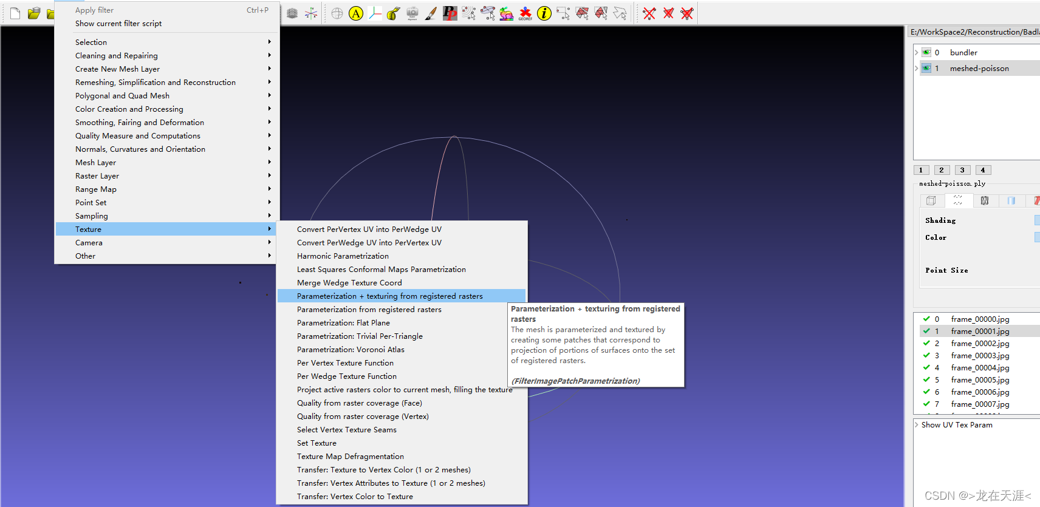Screen dimensions: 1040x507
Task: Open the Selection submenu
Action: [167, 42]
